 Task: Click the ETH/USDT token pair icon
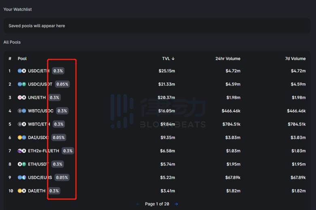click(x=21, y=164)
